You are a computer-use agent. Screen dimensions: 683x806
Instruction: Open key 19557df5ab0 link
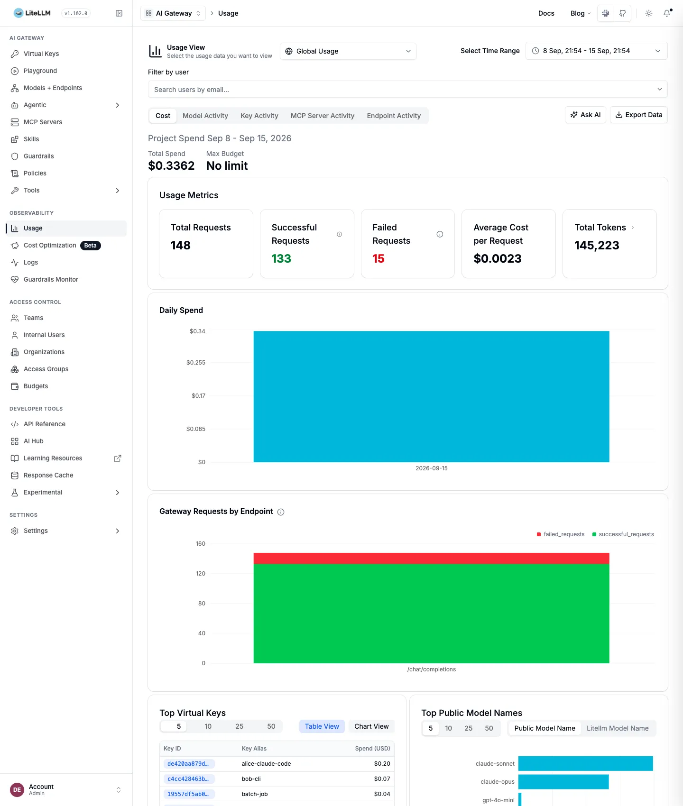[189, 794]
